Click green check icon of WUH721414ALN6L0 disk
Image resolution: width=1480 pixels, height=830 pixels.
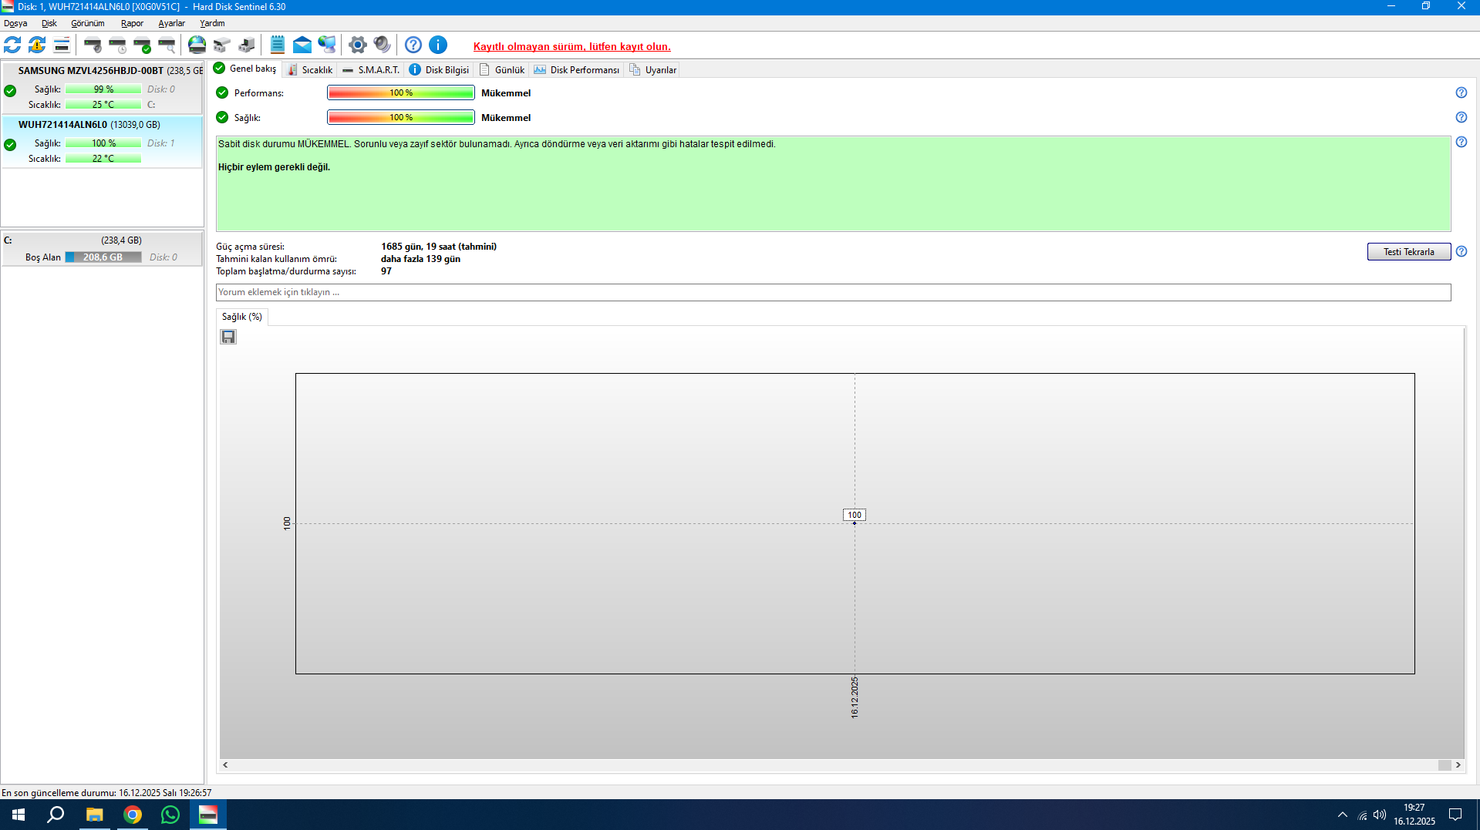[x=10, y=144]
